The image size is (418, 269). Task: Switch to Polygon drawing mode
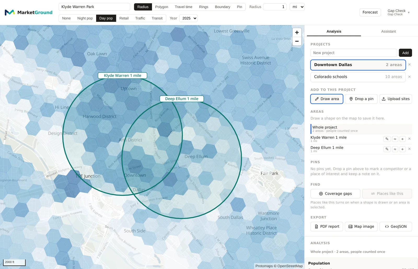click(x=161, y=7)
